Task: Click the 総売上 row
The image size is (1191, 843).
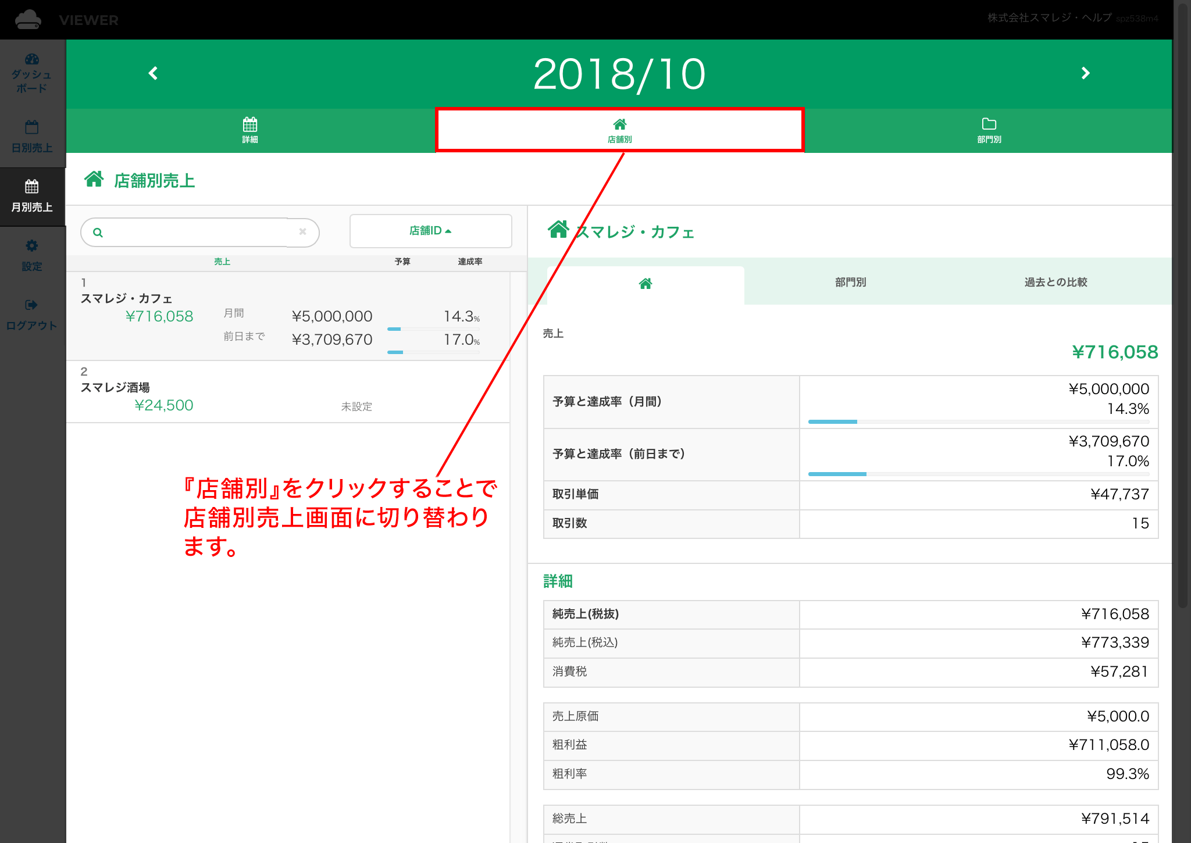Action: point(851,819)
